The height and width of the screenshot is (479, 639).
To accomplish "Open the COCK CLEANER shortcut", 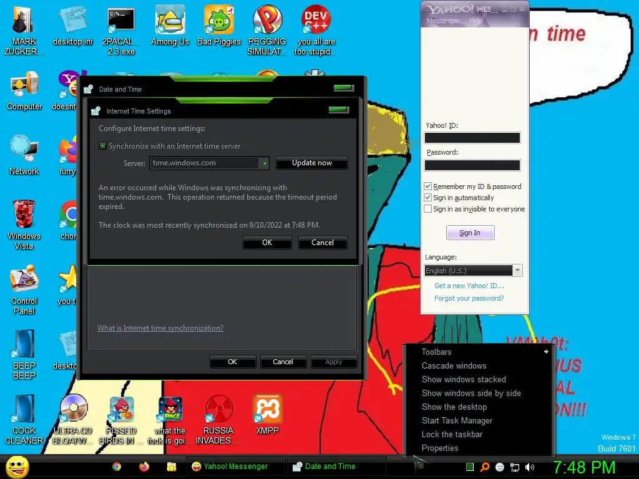I will click(24, 420).
